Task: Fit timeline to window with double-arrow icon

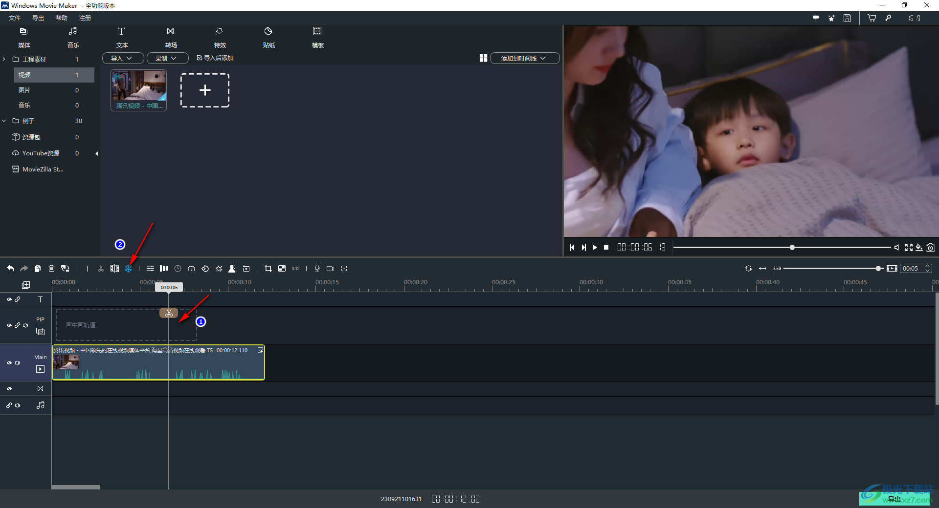Action: coord(762,268)
